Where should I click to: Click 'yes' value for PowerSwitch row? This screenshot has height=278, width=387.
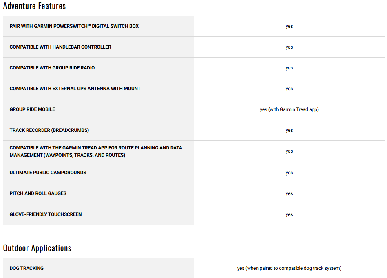289,26
